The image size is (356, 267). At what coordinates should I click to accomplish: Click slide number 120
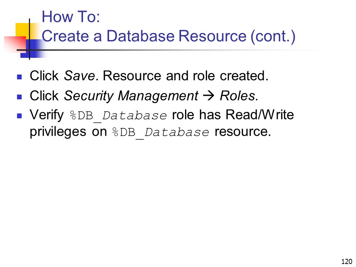(x=347, y=261)
